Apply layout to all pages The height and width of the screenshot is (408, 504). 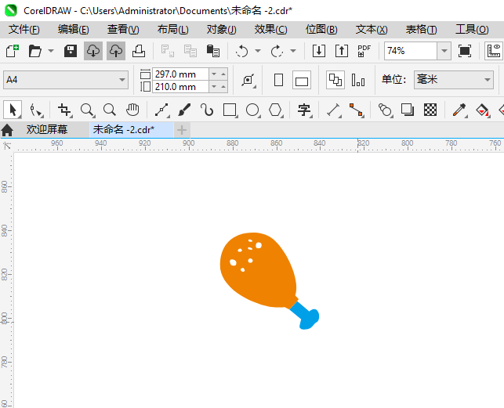[335, 80]
